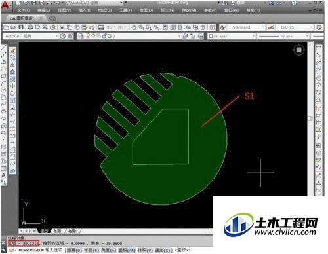Open the Layer Properties Manager icon
This screenshot has height=254, width=328.
(81, 36)
